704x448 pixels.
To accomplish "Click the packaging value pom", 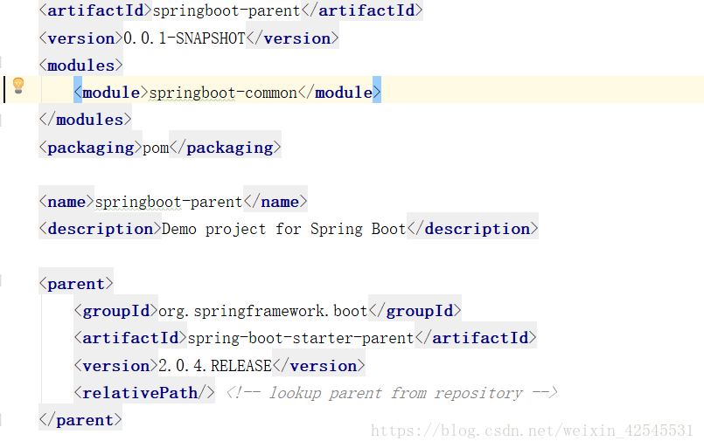I will (x=156, y=148).
